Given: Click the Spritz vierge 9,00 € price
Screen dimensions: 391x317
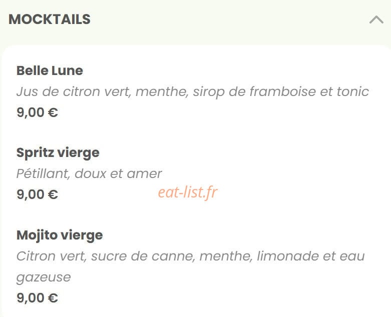Looking at the screenshot, I should click(x=37, y=194).
